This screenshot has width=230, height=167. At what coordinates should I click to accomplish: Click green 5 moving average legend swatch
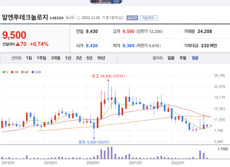pos(4,72)
